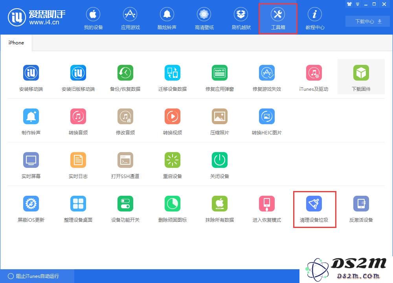Launch 整理设备桌面 tool

(78, 209)
